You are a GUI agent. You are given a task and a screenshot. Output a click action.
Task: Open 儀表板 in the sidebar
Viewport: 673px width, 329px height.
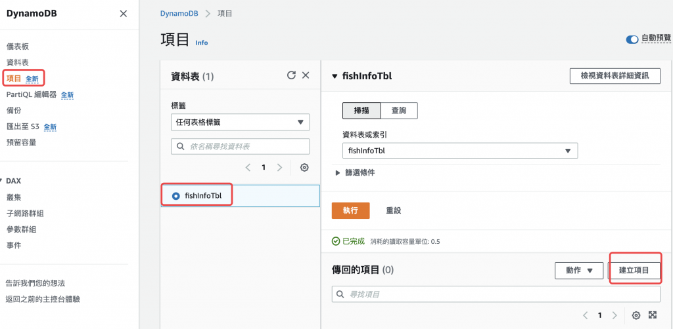[18, 47]
